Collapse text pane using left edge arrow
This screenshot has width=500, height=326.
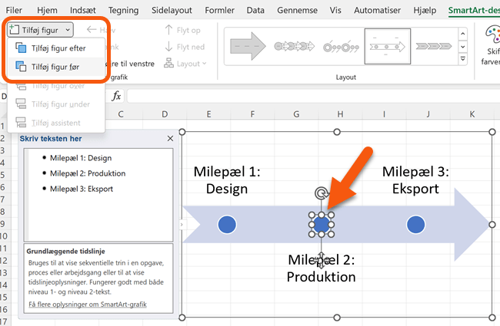point(182,224)
